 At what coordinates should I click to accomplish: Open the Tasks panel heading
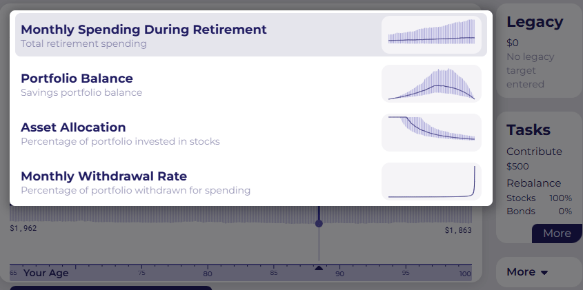pos(528,130)
